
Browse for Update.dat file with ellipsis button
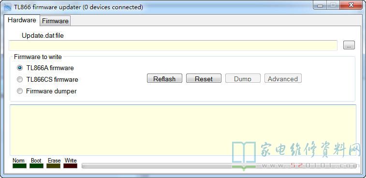[349, 45]
